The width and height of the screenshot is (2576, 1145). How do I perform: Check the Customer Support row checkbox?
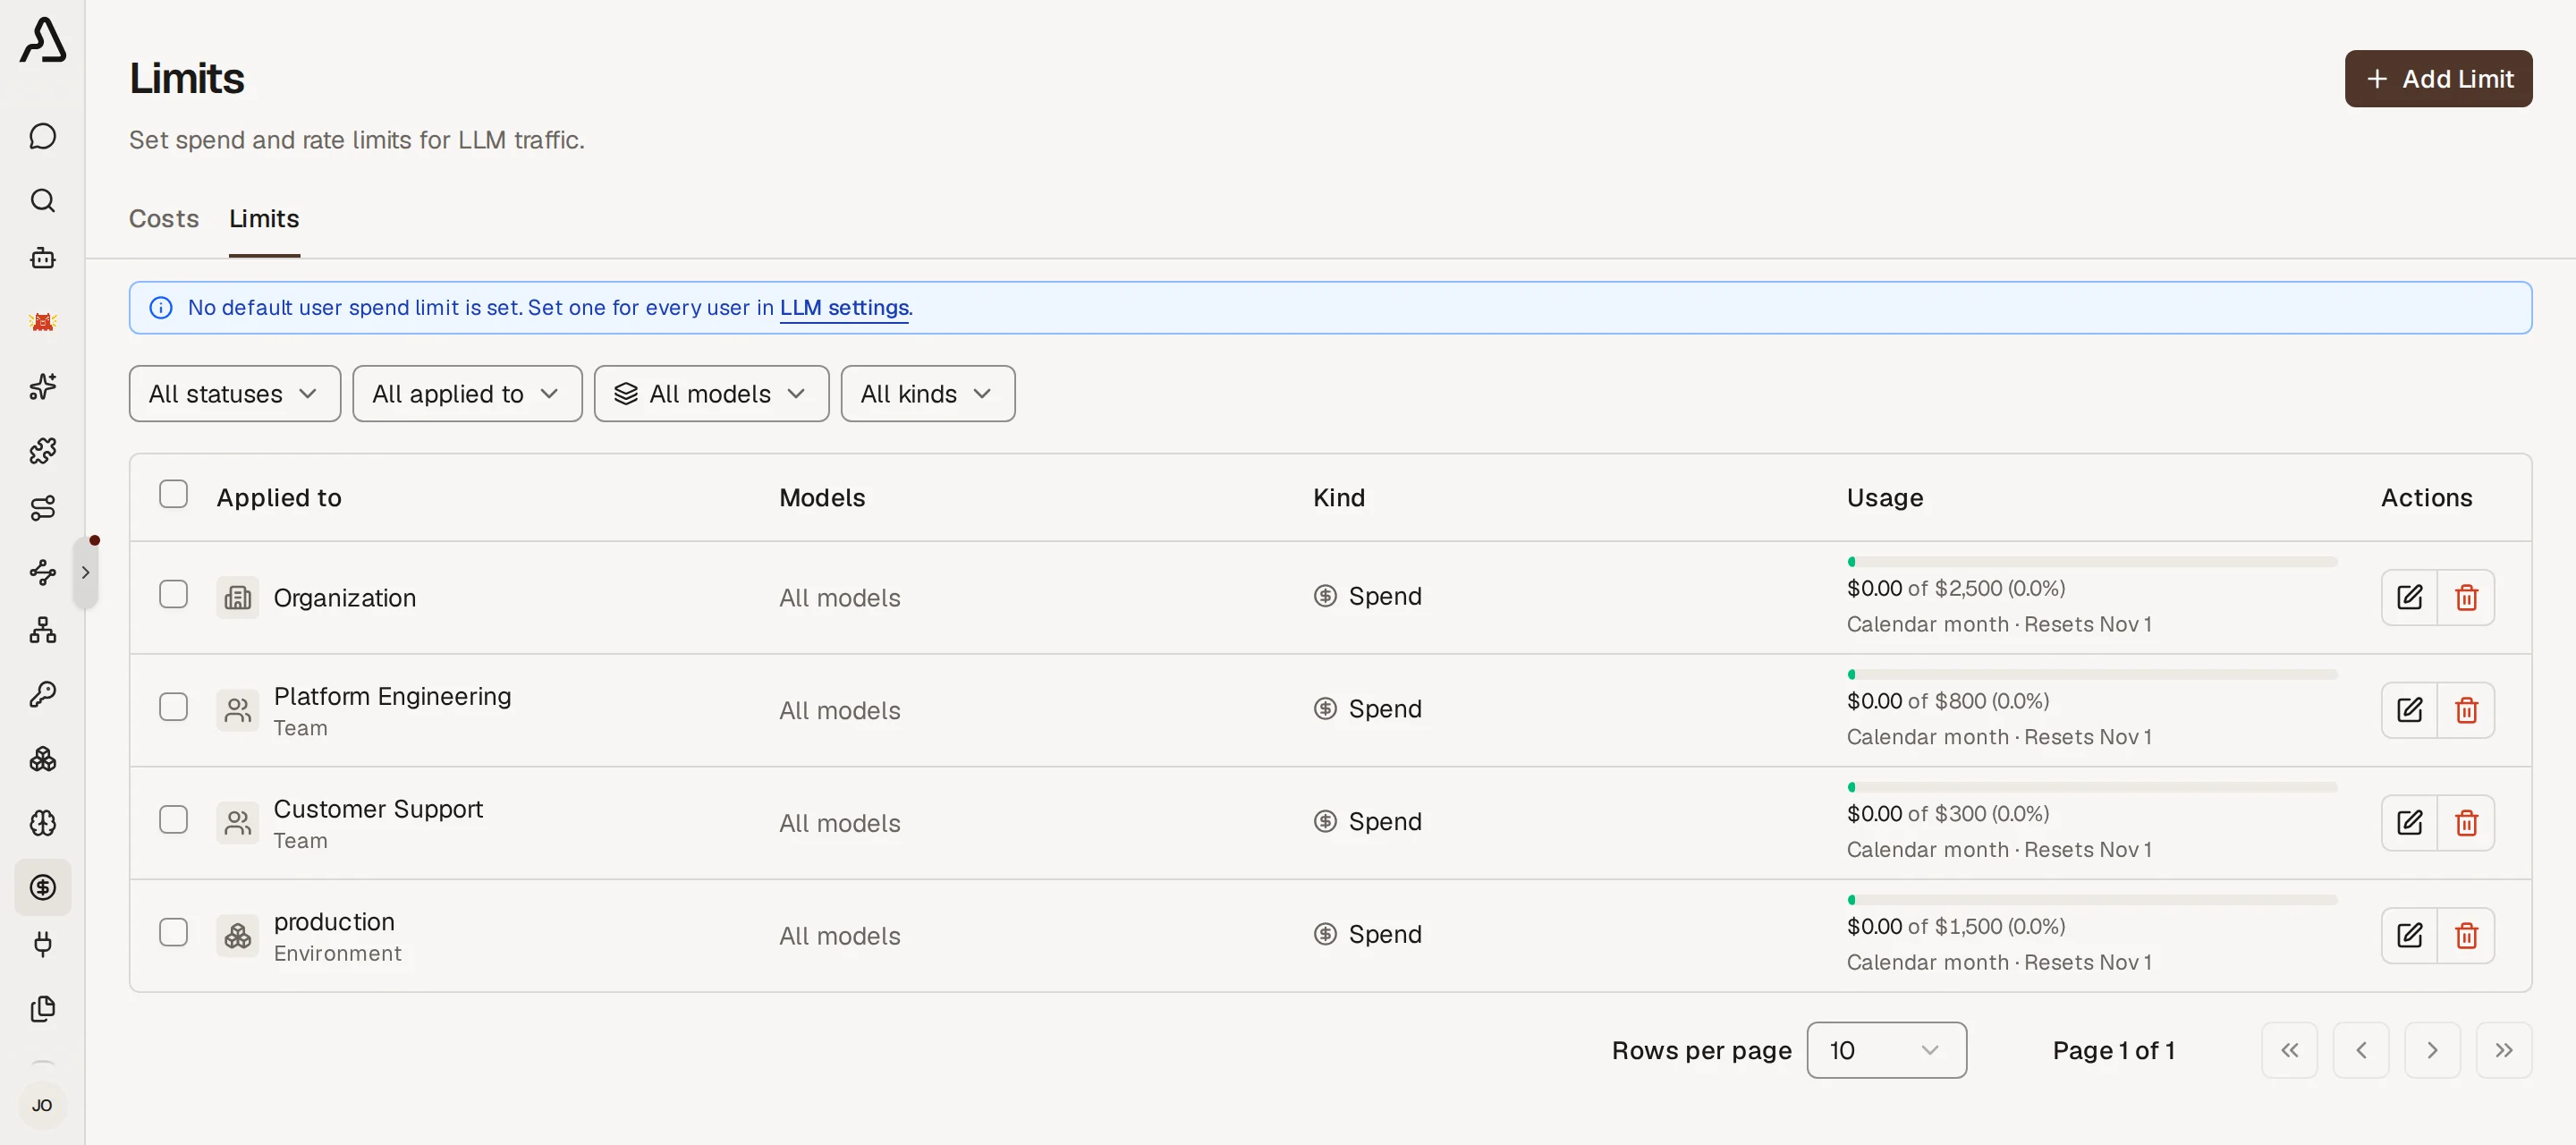tap(173, 820)
